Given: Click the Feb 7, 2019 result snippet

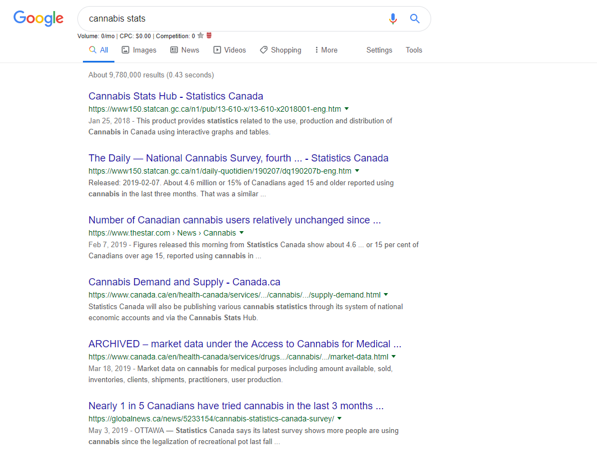Looking at the screenshot, I should tap(254, 251).
